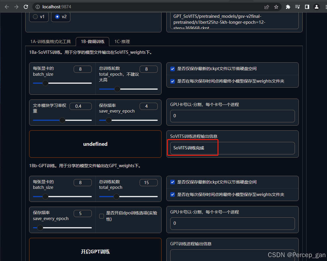Image resolution: width=327 pixels, height=261 pixels.
Task: Toggle GPT 保存至weights文件夹 checkbox
Action: click(x=173, y=195)
